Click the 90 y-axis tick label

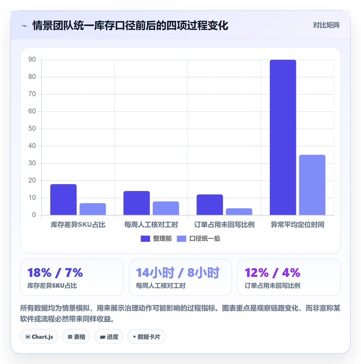pyautogui.click(x=32, y=60)
